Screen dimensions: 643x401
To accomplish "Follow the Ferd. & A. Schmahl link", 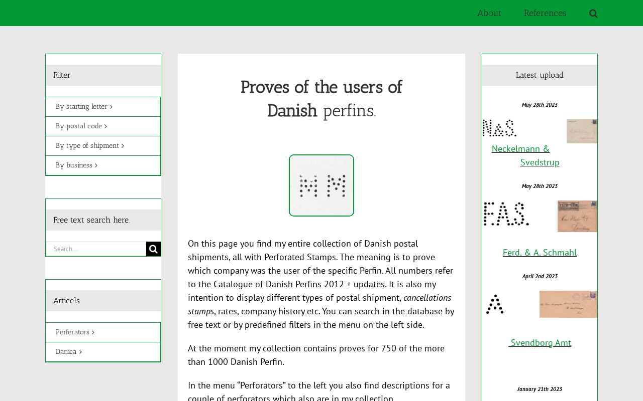I will (540, 253).
